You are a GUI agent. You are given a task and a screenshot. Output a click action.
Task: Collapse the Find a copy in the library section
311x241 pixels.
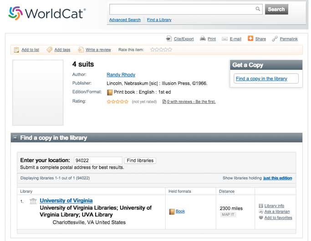coord(15,137)
